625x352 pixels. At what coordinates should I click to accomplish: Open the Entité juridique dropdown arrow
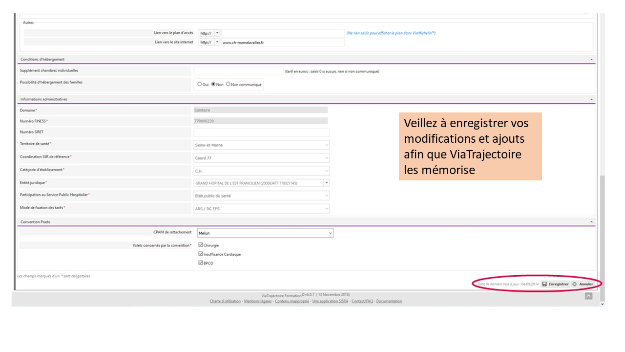click(326, 183)
